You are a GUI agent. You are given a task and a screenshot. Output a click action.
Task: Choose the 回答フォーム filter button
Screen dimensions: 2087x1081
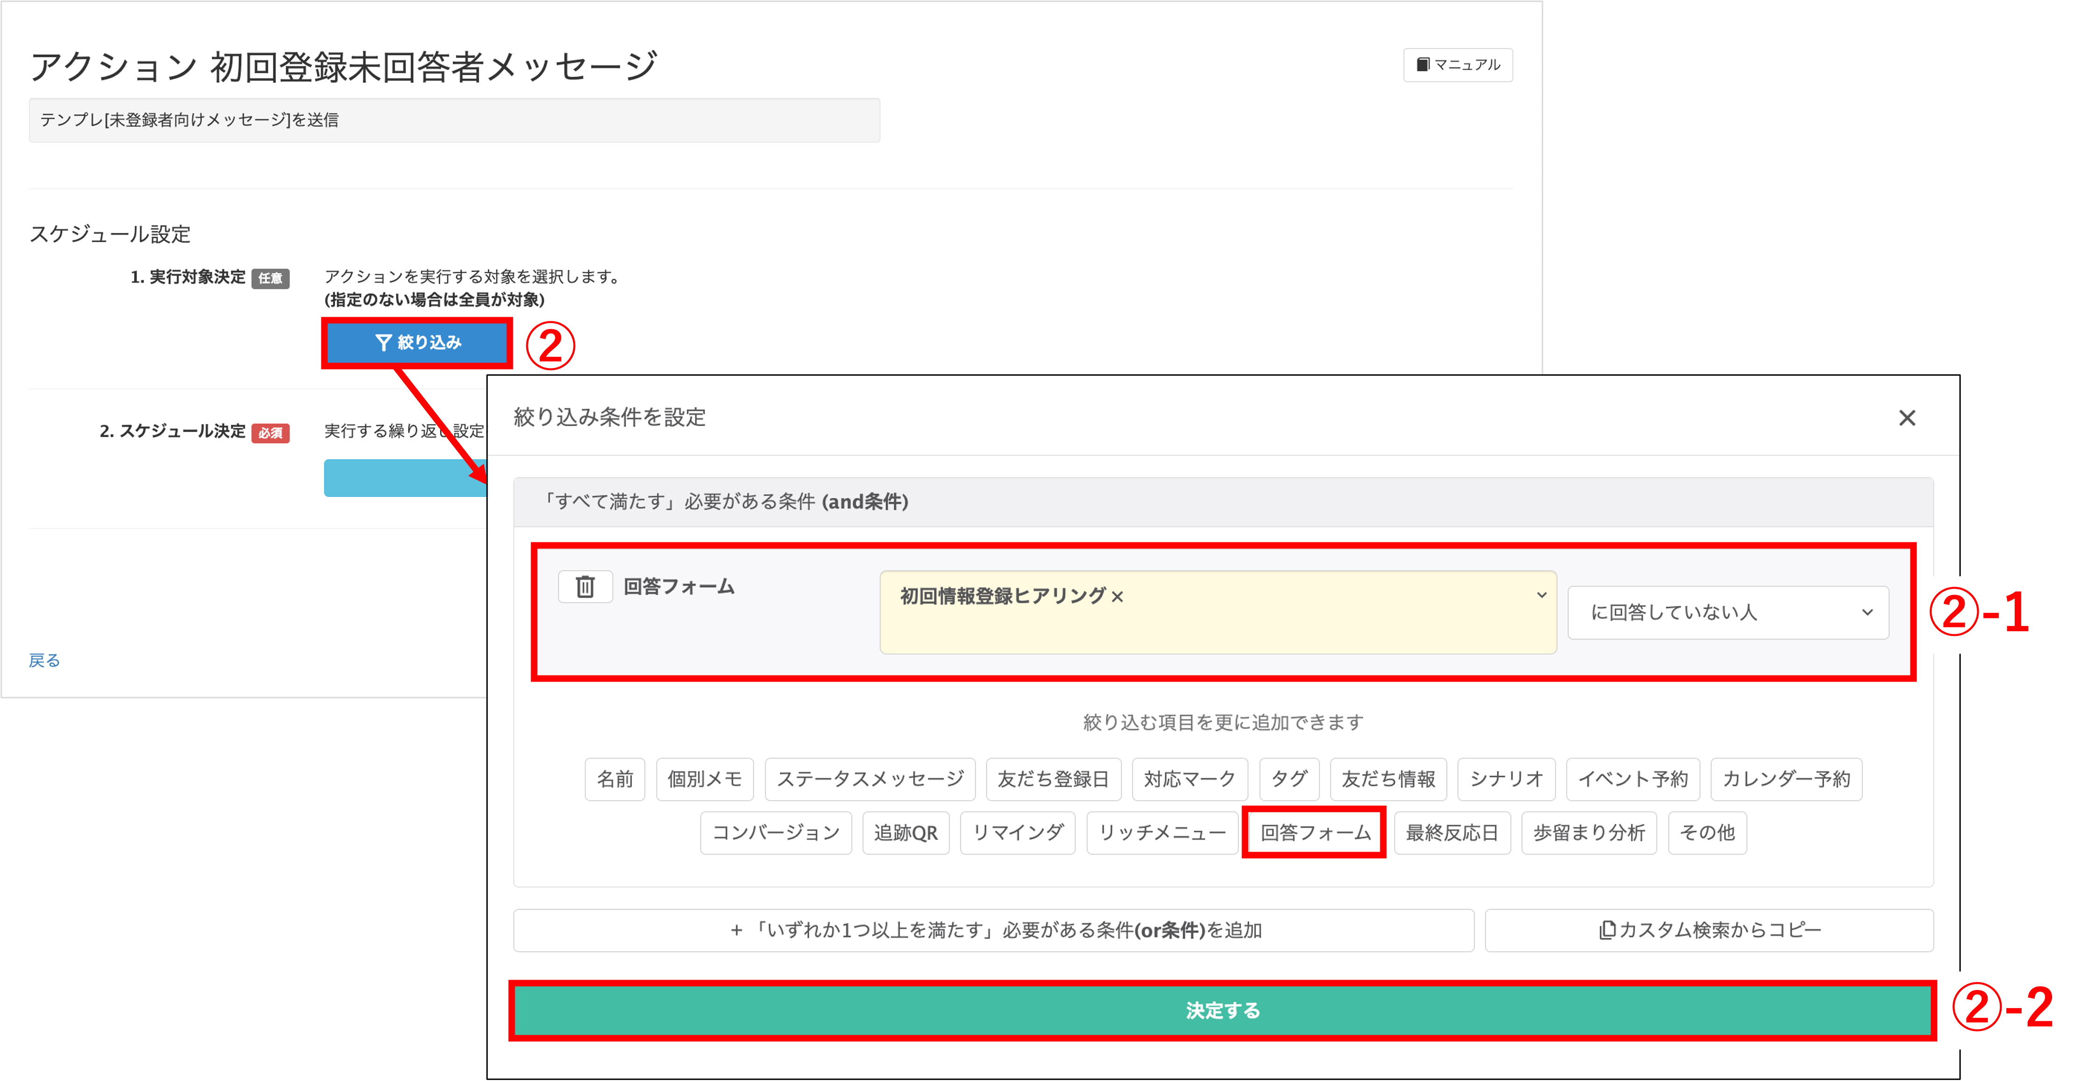coord(1315,833)
